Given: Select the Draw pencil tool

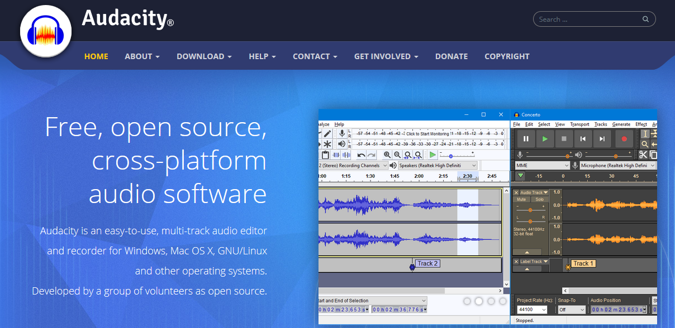Looking at the screenshot, I should 327,133.
